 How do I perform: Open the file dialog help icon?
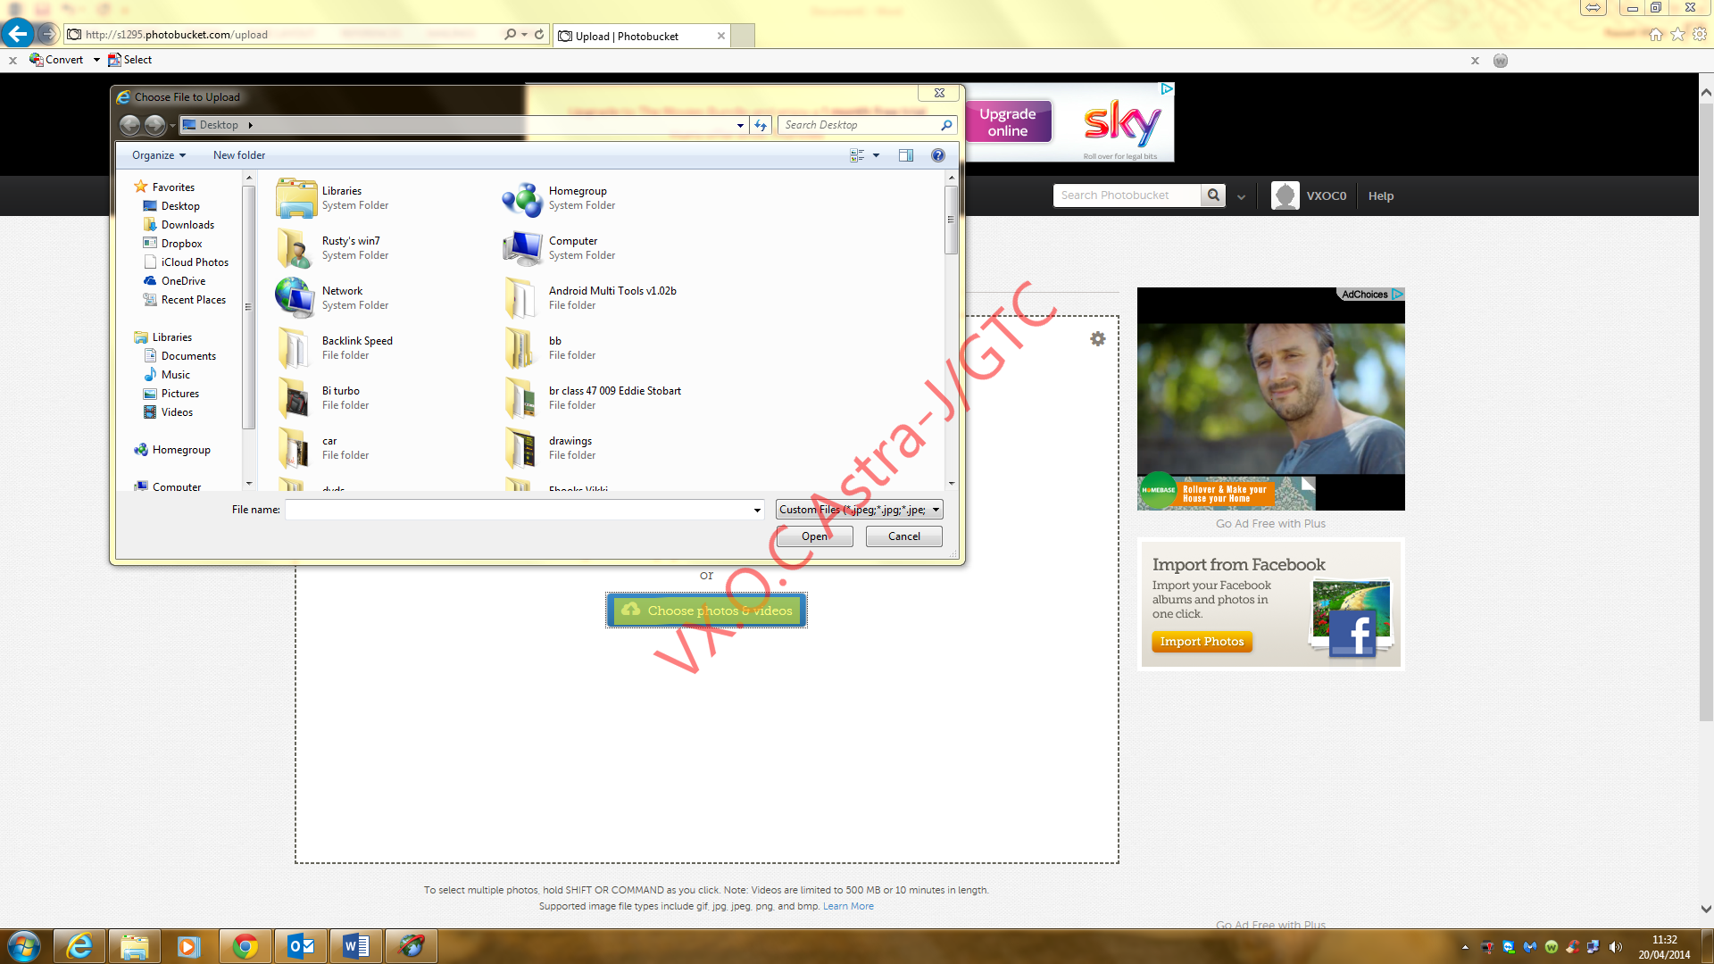coord(937,155)
